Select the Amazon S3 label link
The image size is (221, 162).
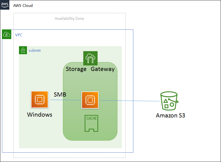coord(170,116)
